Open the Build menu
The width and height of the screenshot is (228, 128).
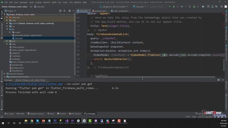pyautogui.click(x=54, y=2)
